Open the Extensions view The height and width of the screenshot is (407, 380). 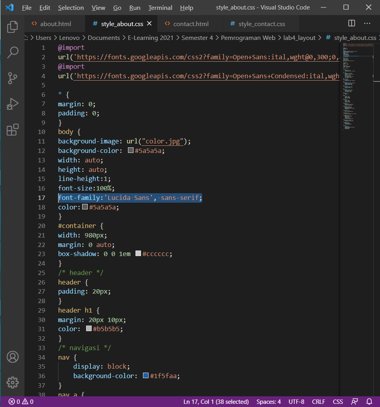(x=12, y=129)
